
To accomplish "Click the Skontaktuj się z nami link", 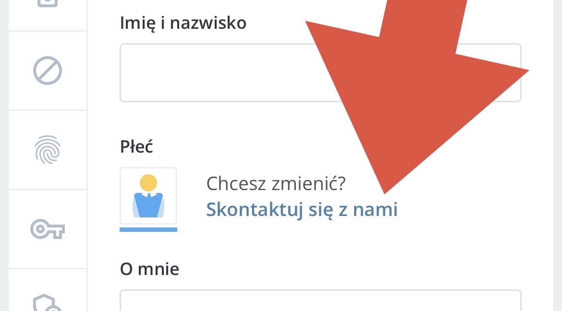I will 302,210.
